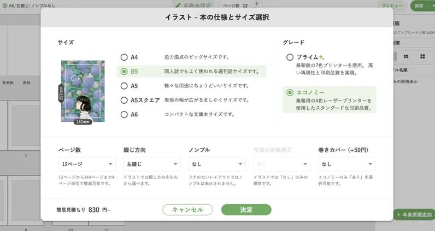
Task: Click the pencil icon beside 名称未設定
Action: tap(178, 5)
